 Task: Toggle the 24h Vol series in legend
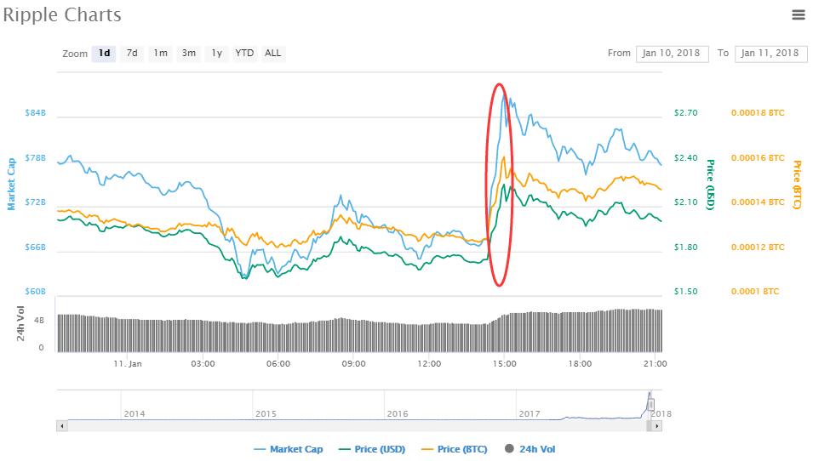click(530, 449)
